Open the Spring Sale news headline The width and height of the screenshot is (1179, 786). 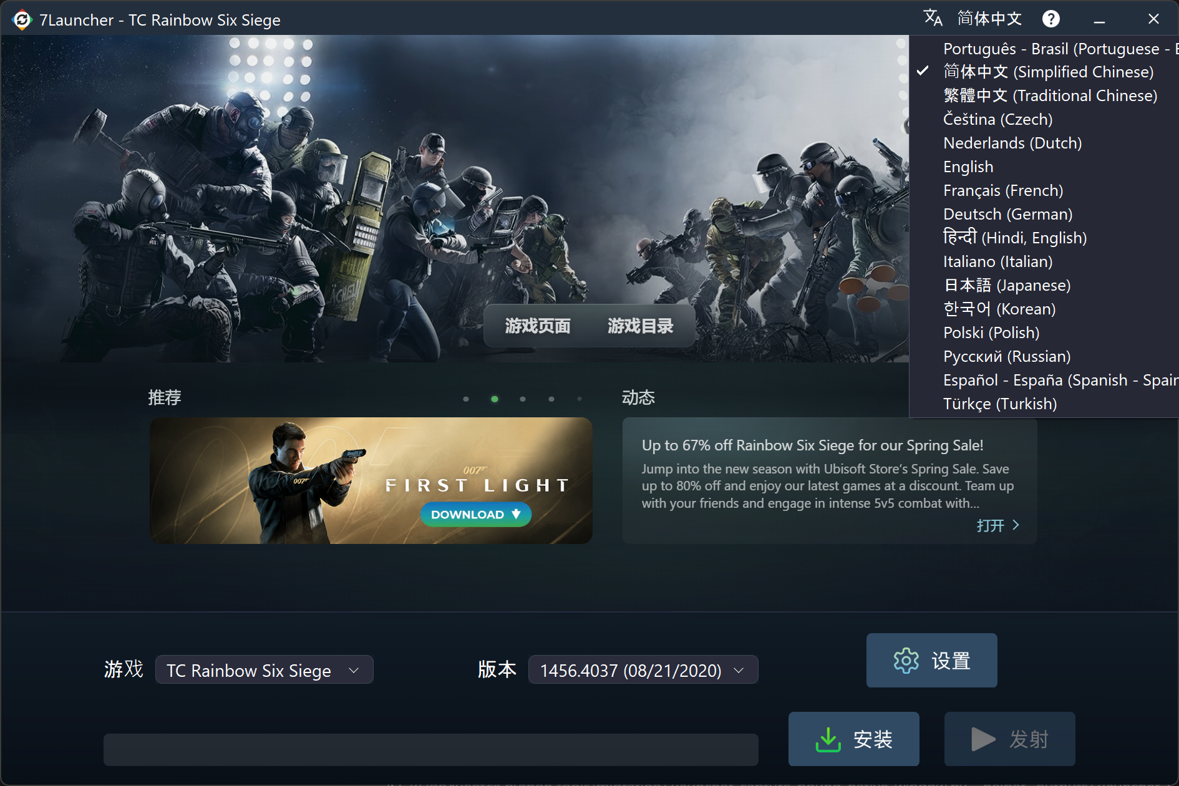coord(812,445)
